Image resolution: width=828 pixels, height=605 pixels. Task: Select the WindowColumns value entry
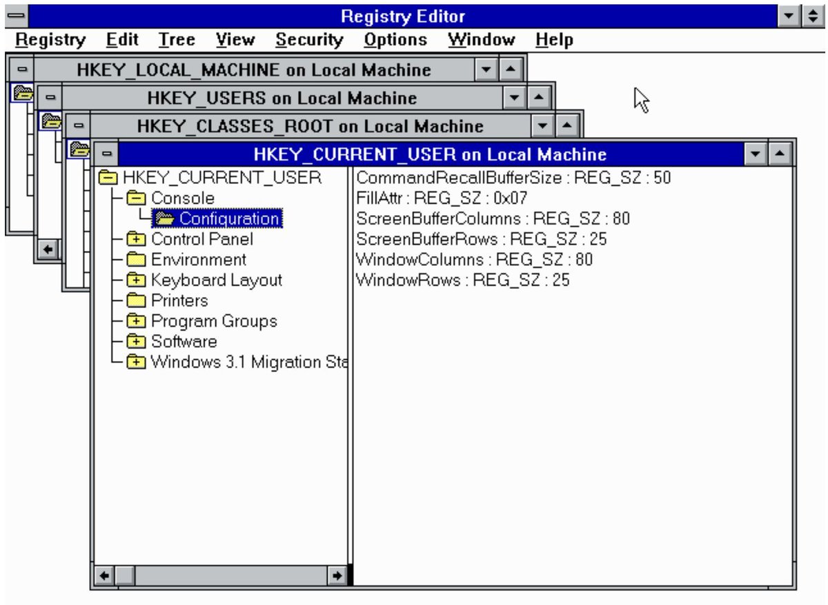pos(474,260)
